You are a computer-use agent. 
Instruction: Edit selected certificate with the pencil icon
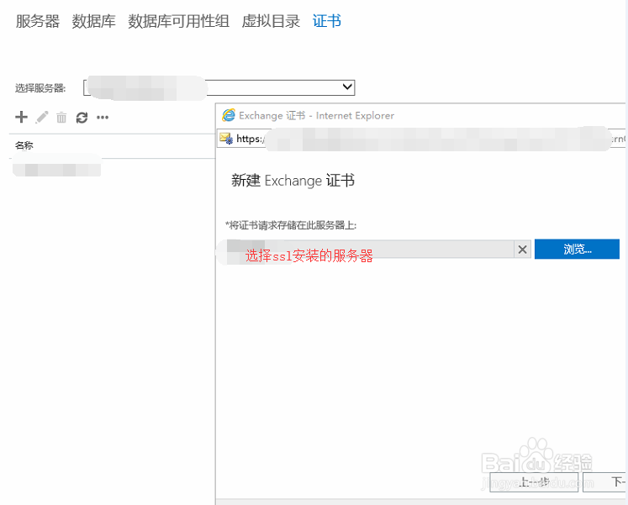(42, 118)
